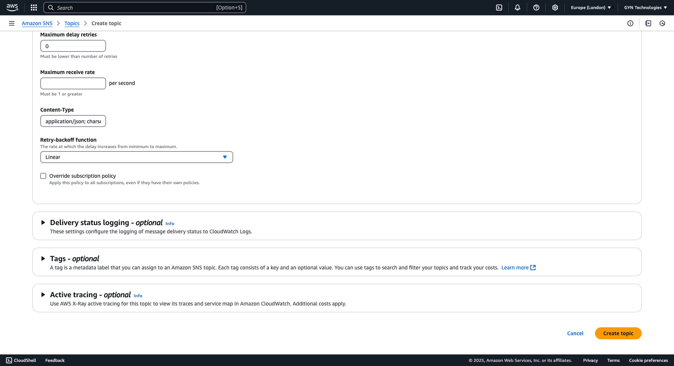
Task: Click the info icon above the form
Action: 630,23
